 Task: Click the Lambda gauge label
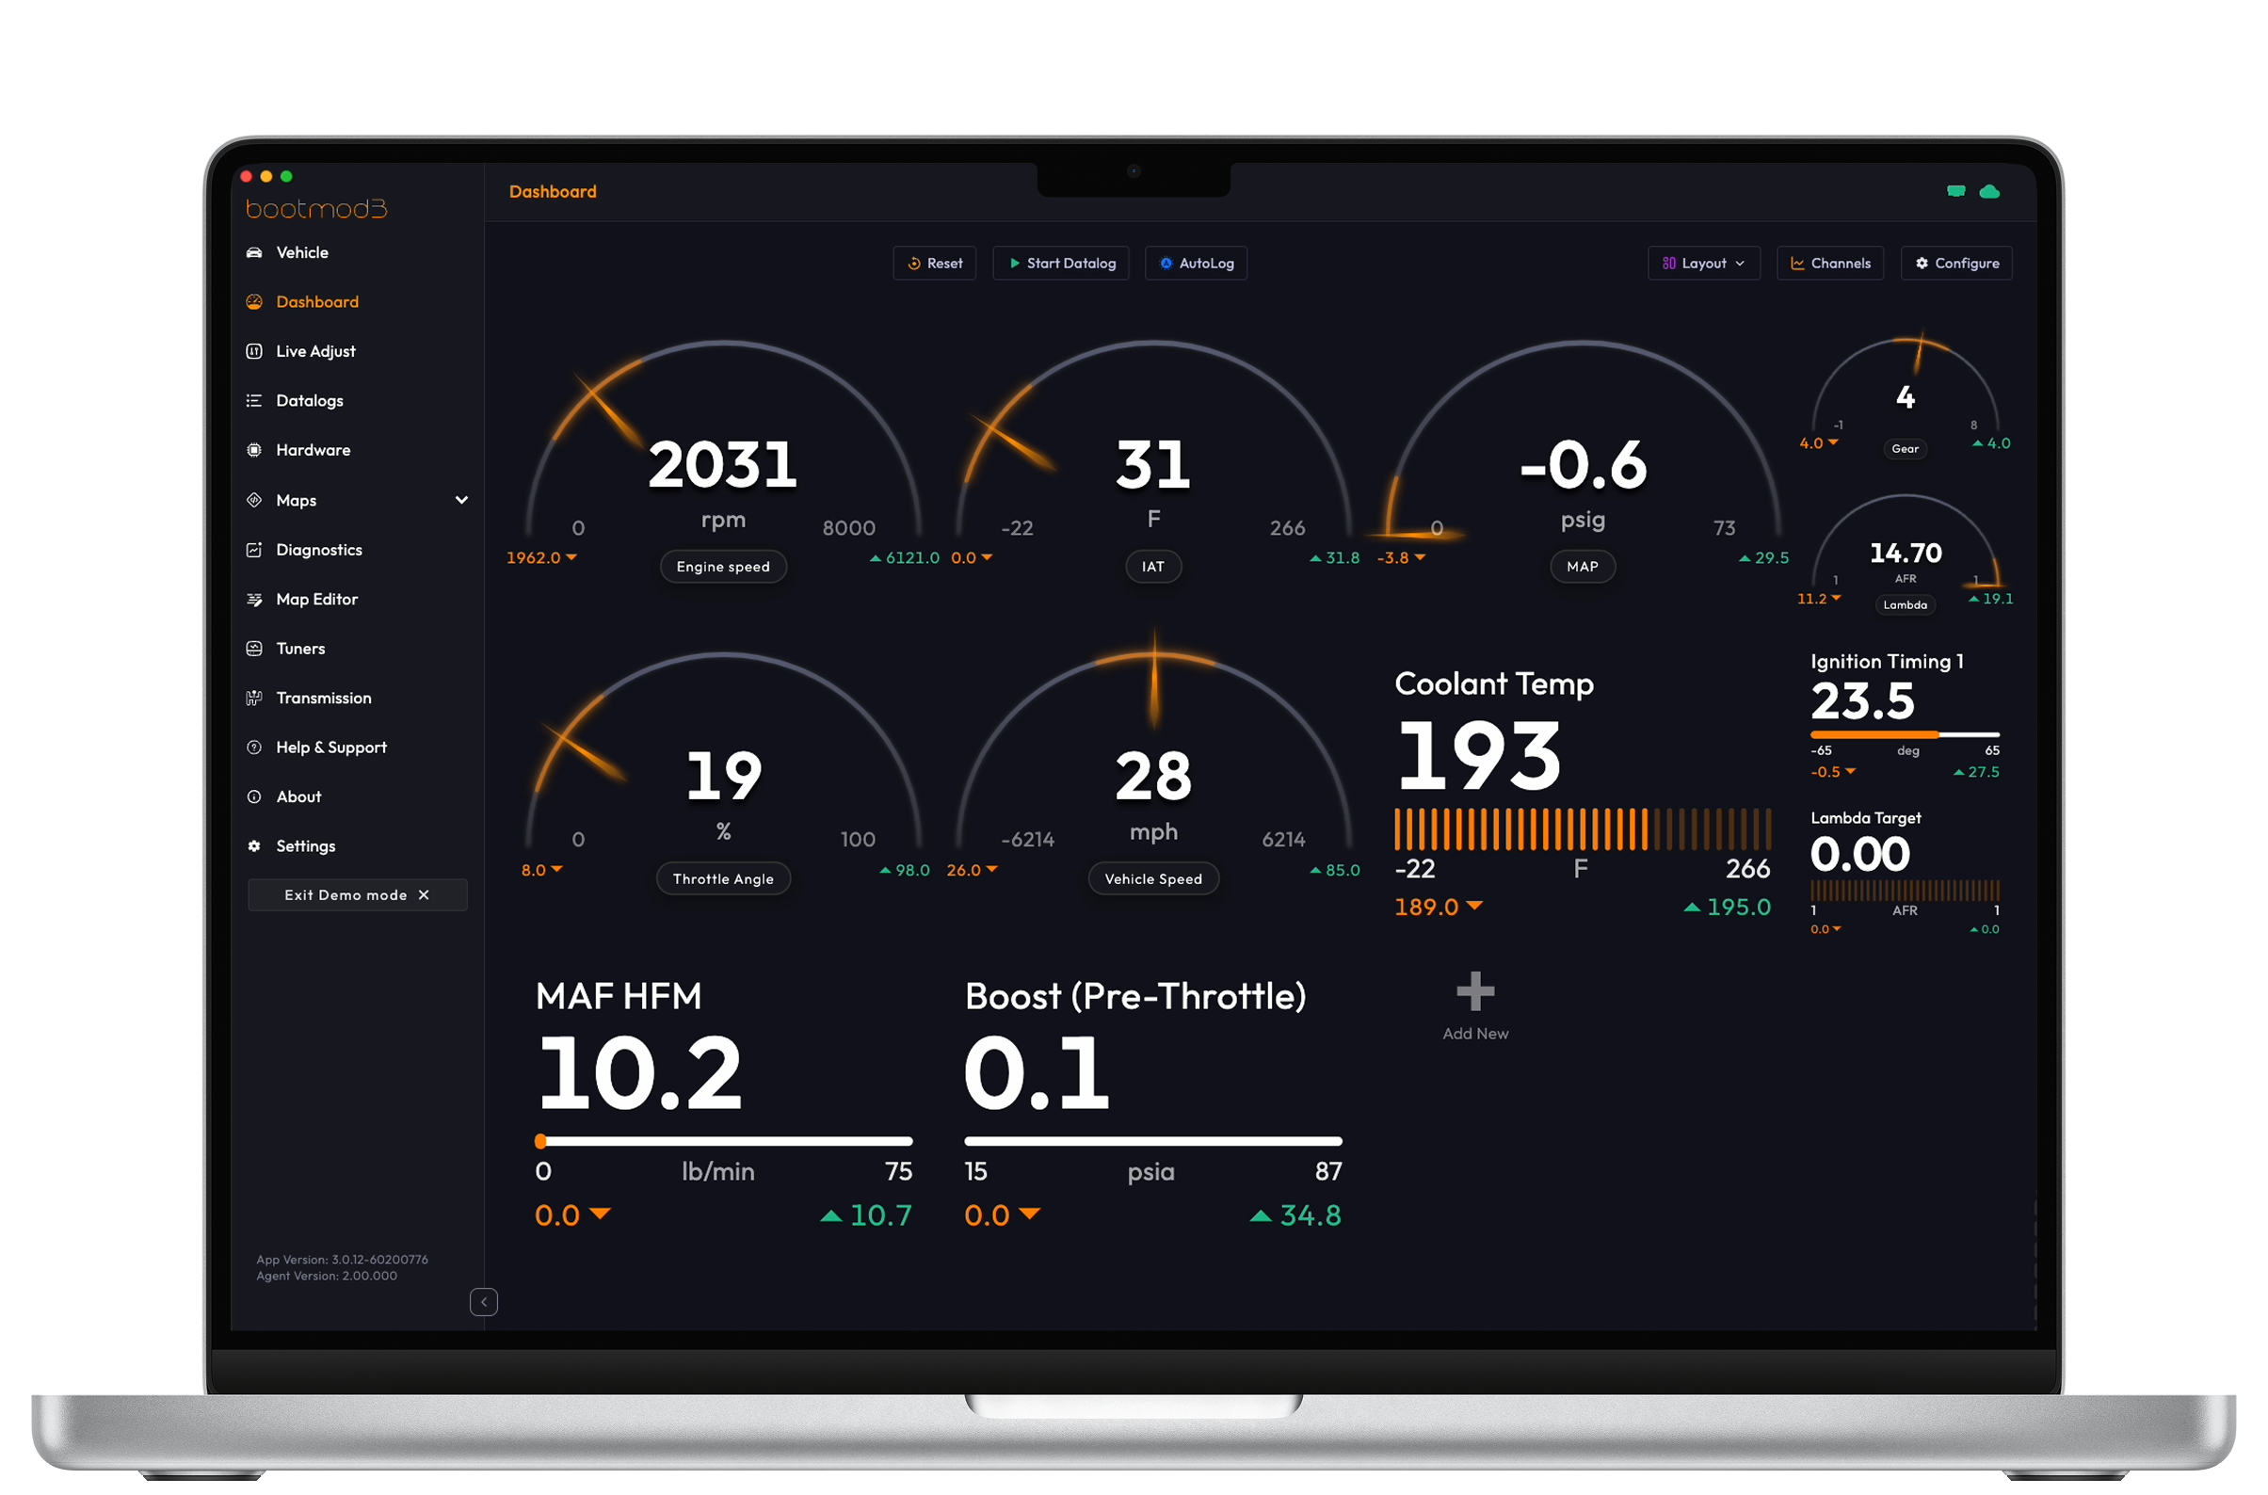point(1906,605)
